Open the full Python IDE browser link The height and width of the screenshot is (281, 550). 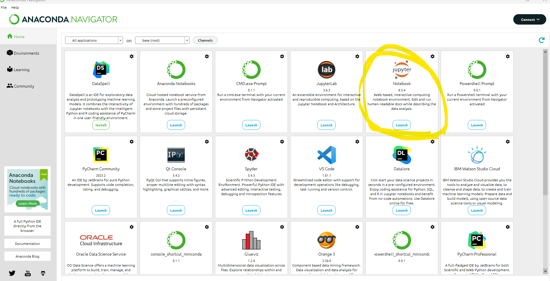point(27,226)
